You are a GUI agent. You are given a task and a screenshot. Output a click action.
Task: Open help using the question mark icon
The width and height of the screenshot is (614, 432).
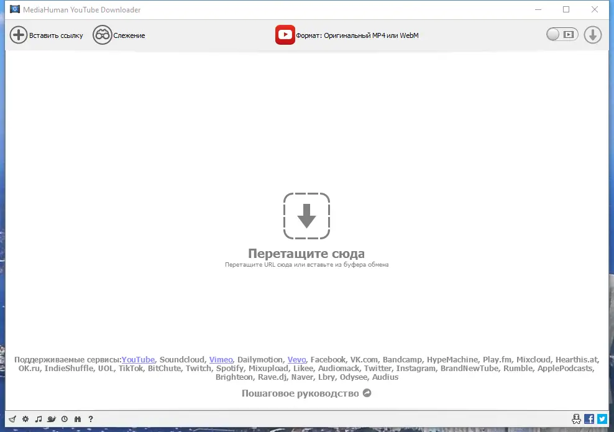90,419
